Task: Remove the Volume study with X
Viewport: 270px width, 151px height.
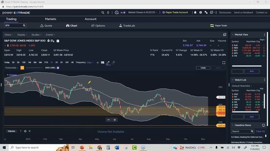Action: (x=30, y=131)
